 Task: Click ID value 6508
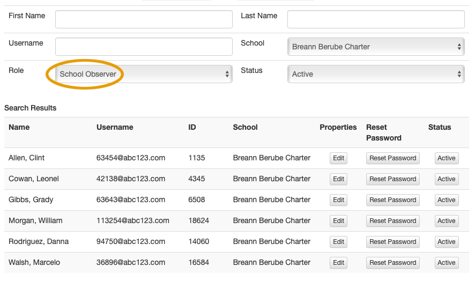click(197, 200)
